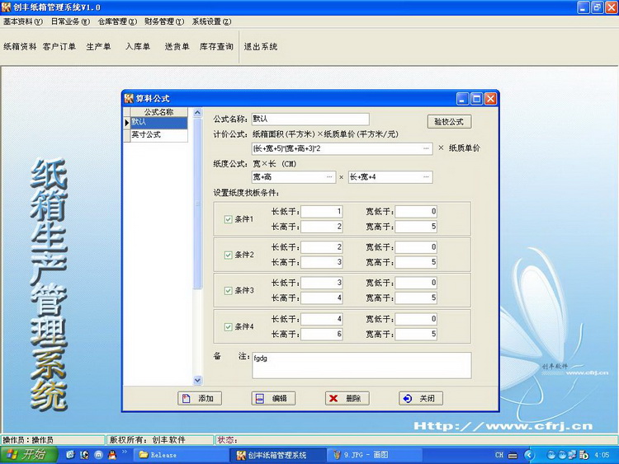This screenshot has height=464, width=619.
Task: Click 退出系统 on the toolbar
Action: click(x=260, y=47)
